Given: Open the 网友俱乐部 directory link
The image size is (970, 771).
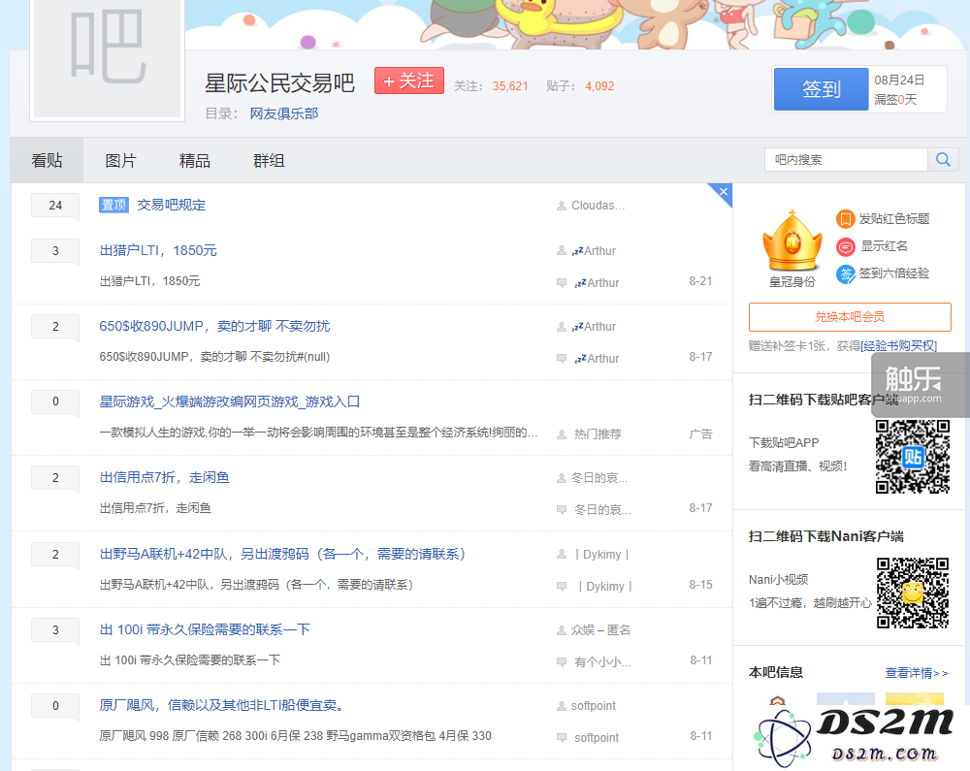Looking at the screenshot, I should (x=284, y=113).
